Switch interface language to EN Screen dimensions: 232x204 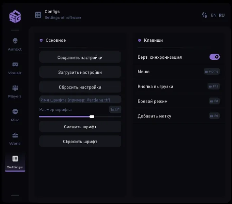click(x=214, y=15)
